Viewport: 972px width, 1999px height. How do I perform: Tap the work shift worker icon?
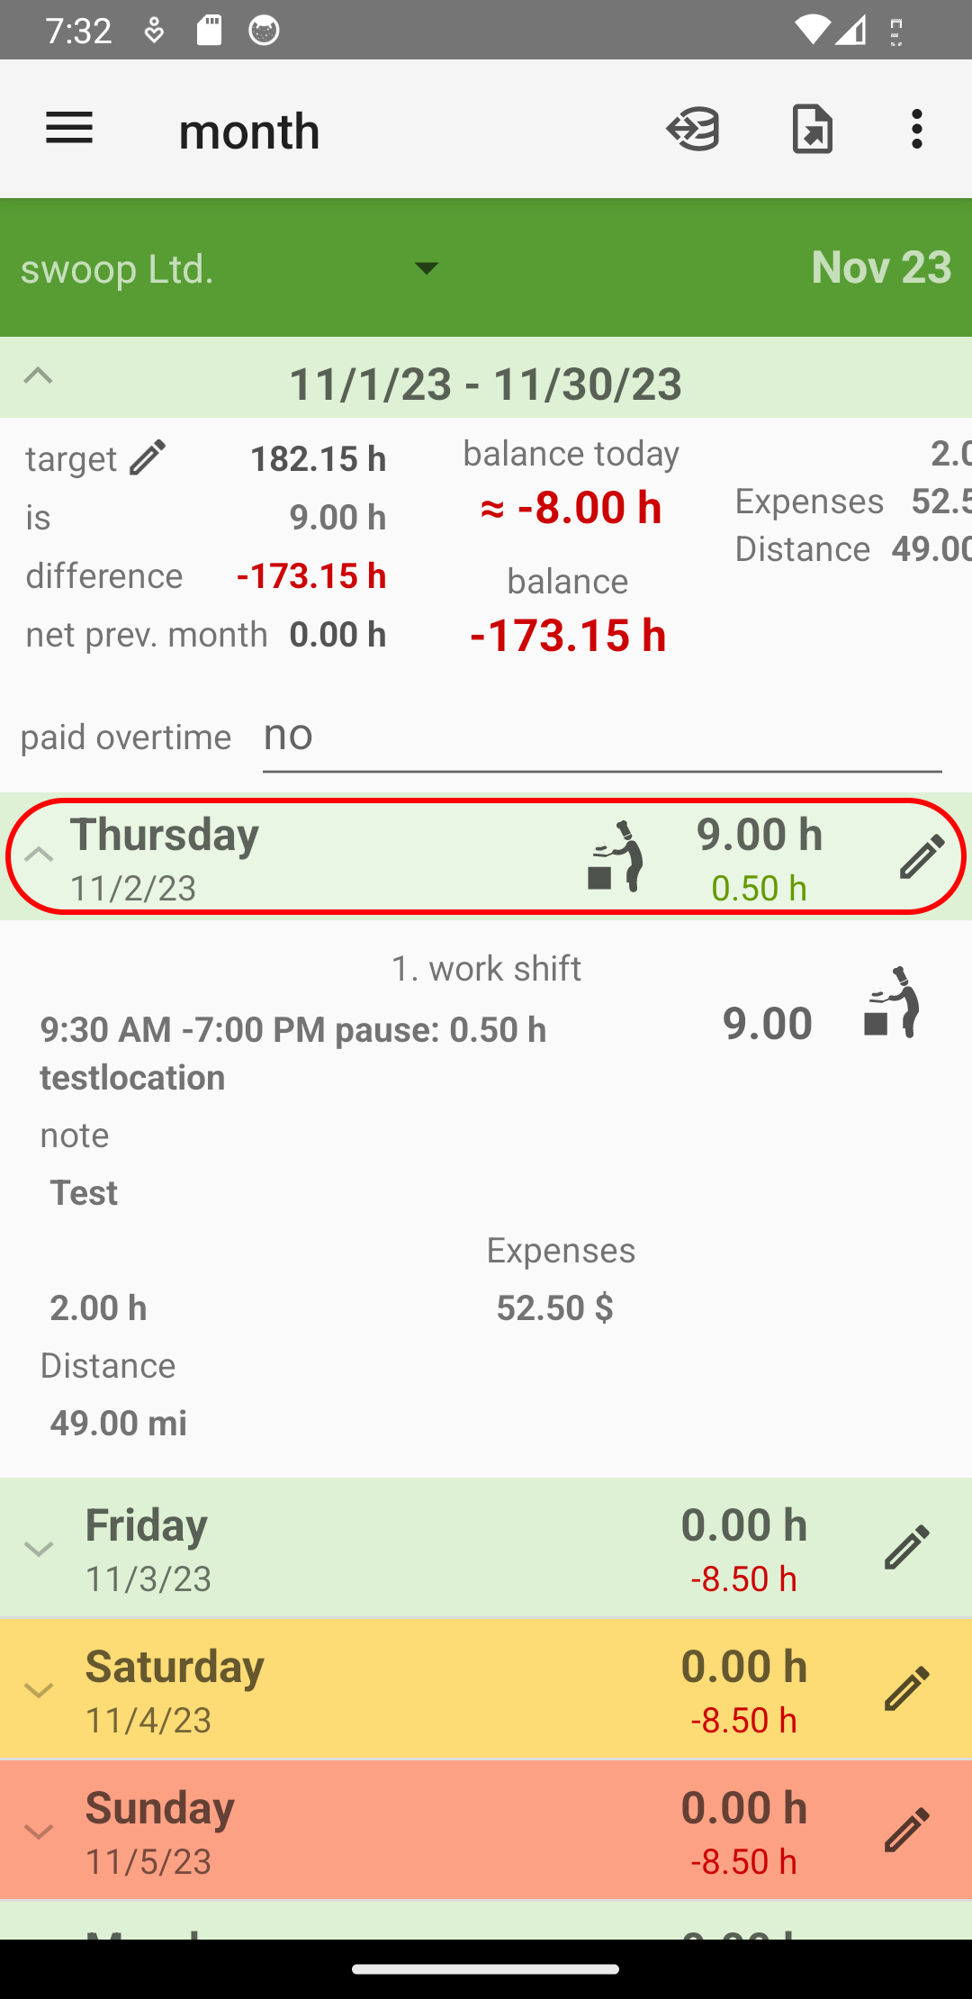click(891, 1002)
